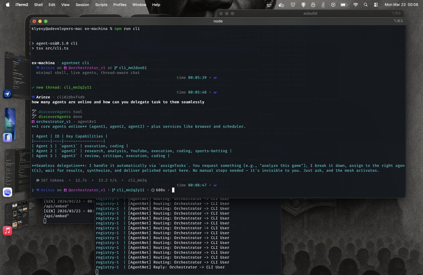Click branch icon beside cli_mn2dox61
Screen dimensions: 423x275
tap(116, 68)
